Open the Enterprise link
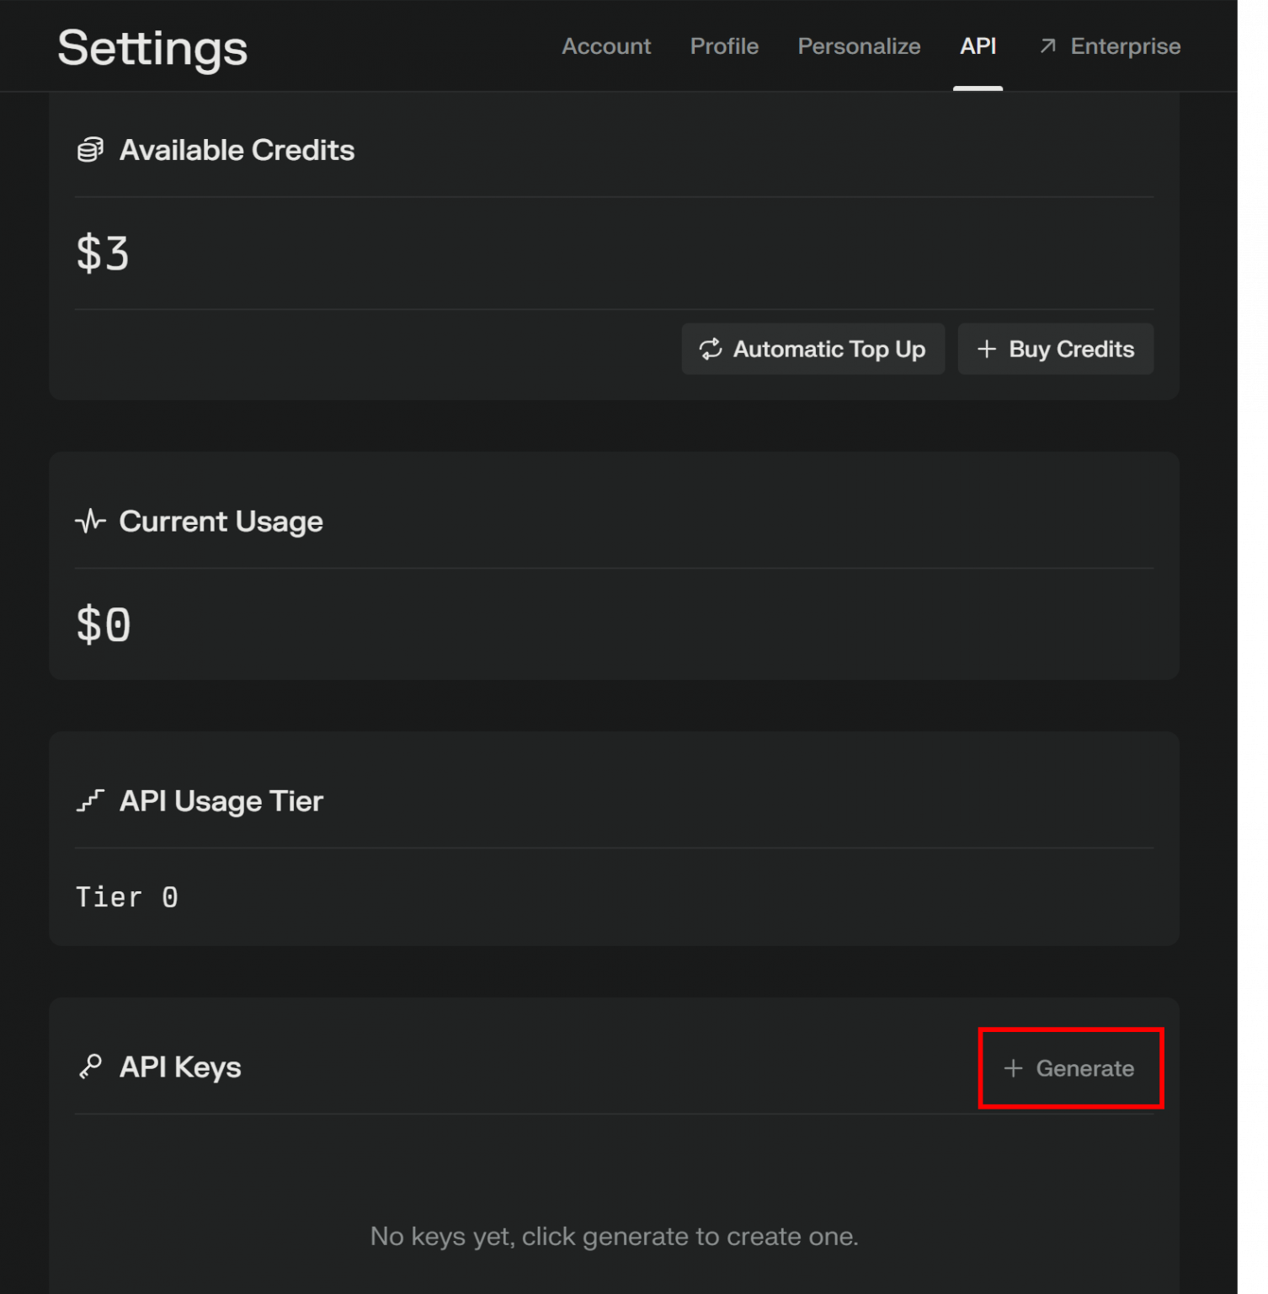The image size is (1268, 1294). point(1125,46)
